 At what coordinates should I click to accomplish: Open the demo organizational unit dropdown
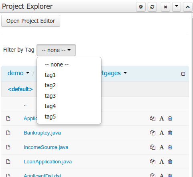pos(18,73)
